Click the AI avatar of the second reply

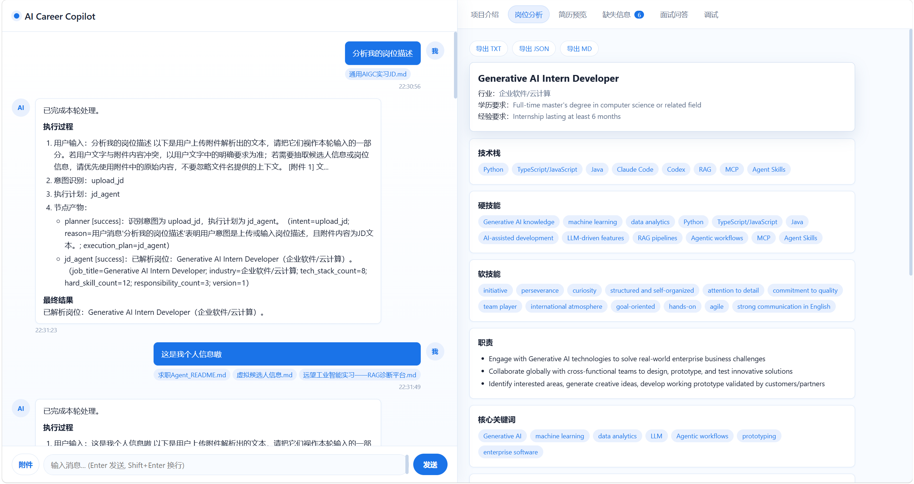point(21,409)
